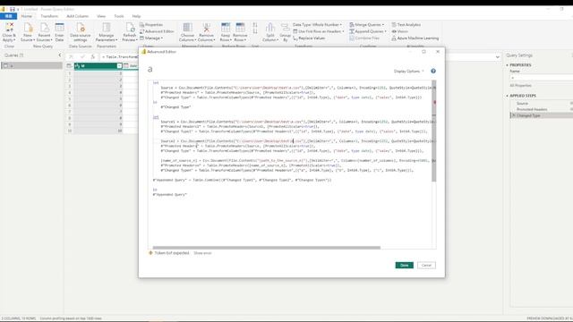Open Use First Row as Headers dropdown
The width and height of the screenshot is (573, 322).
(319, 31)
